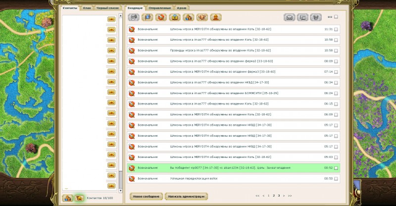
Task: Select the checkbox on the green victory message
Action: click(336, 168)
